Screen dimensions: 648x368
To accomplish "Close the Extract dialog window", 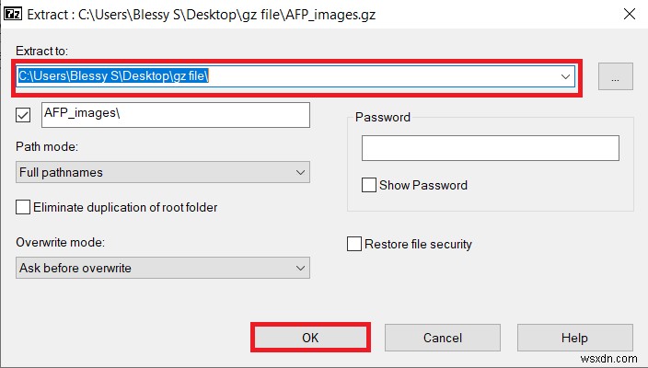I will (628, 15).
